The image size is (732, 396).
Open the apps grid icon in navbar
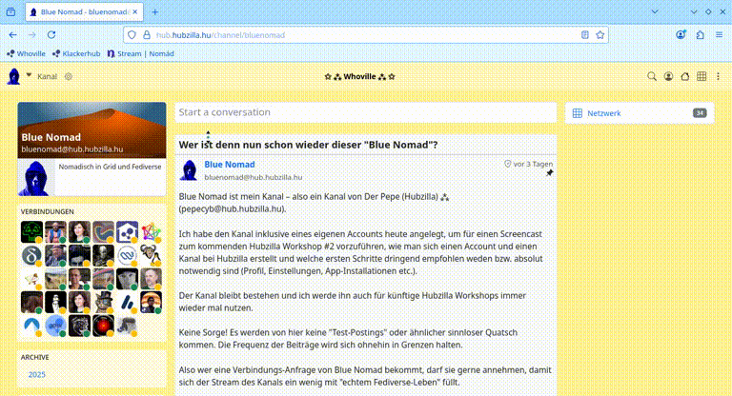coord(701,76)
